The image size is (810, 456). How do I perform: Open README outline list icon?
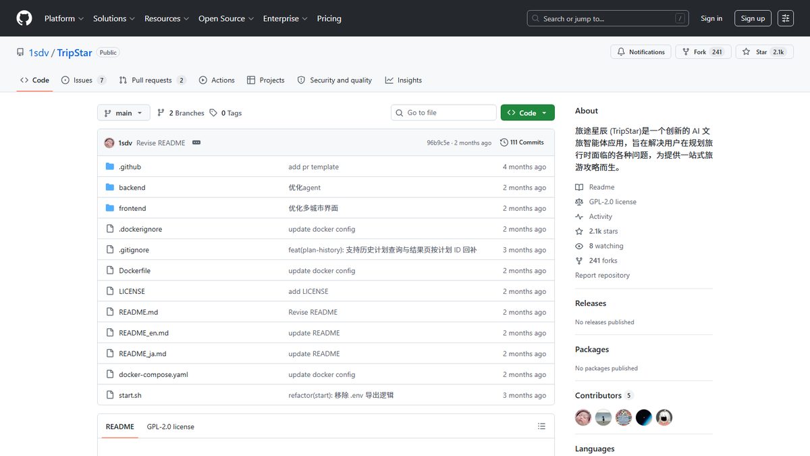click(541, 426)
